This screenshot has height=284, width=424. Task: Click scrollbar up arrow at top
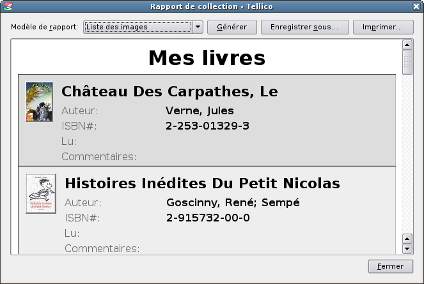pos(407,45)
